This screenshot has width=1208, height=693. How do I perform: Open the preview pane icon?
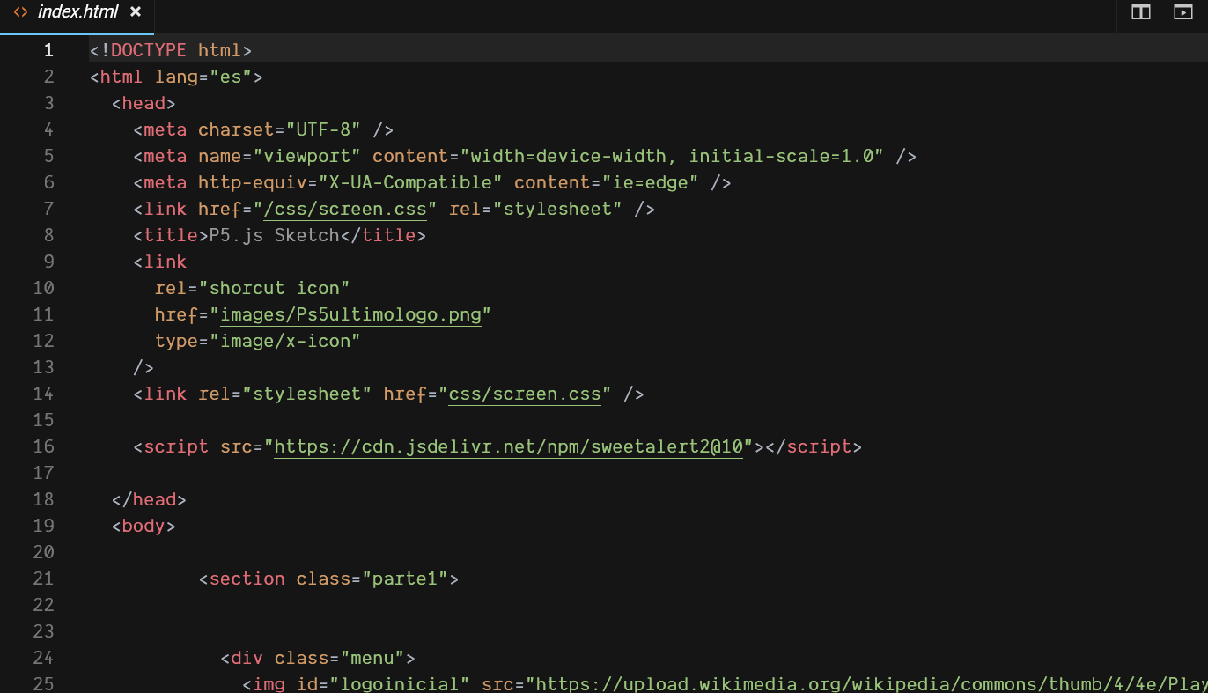coord(1182,11)
